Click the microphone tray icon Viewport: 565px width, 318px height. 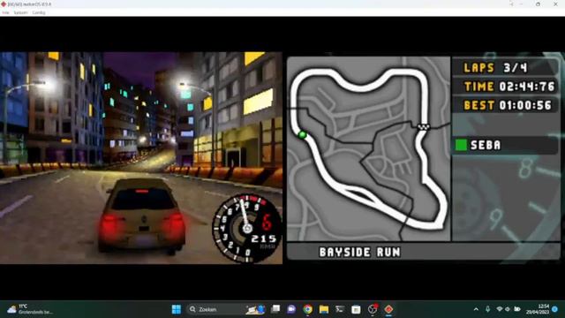[x=487, y=309]
